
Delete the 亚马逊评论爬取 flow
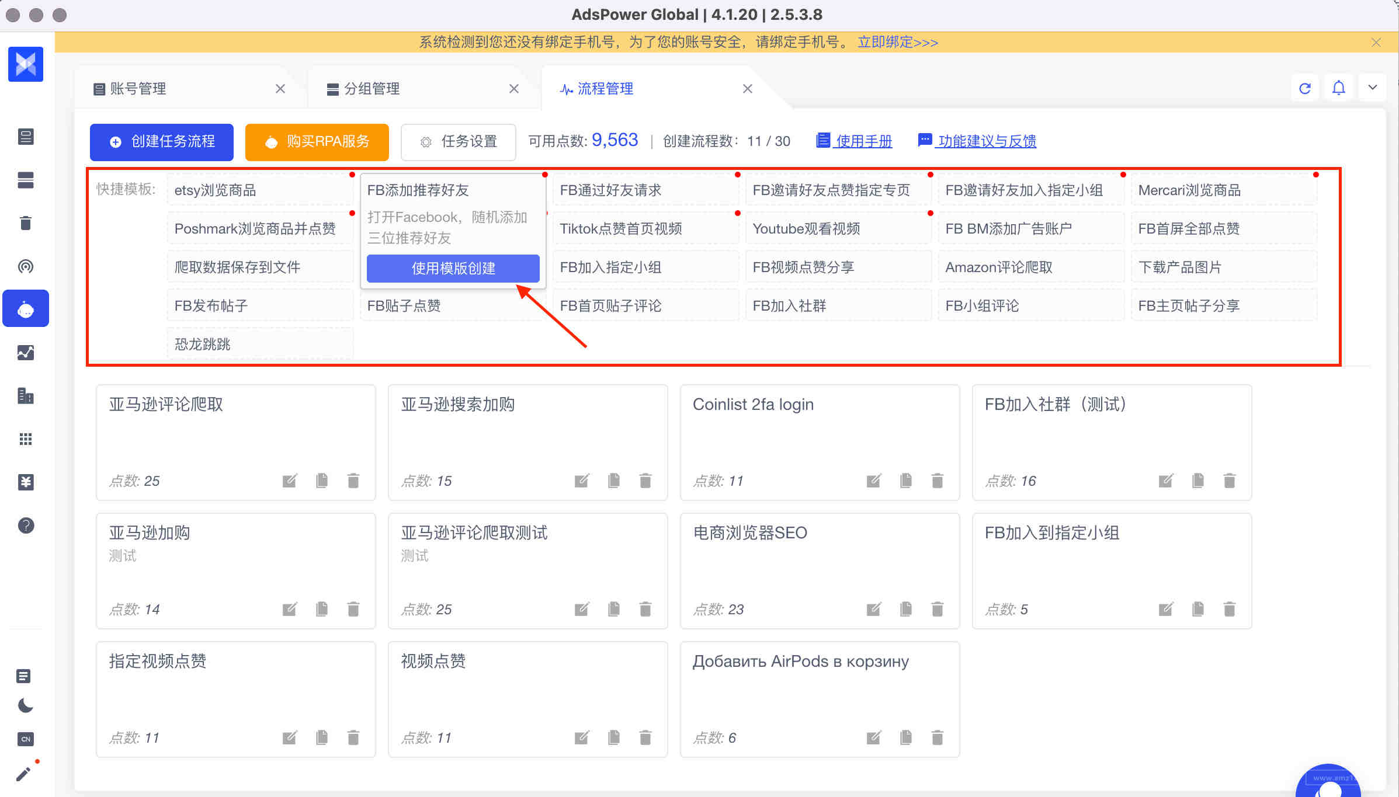click(353, 481)
